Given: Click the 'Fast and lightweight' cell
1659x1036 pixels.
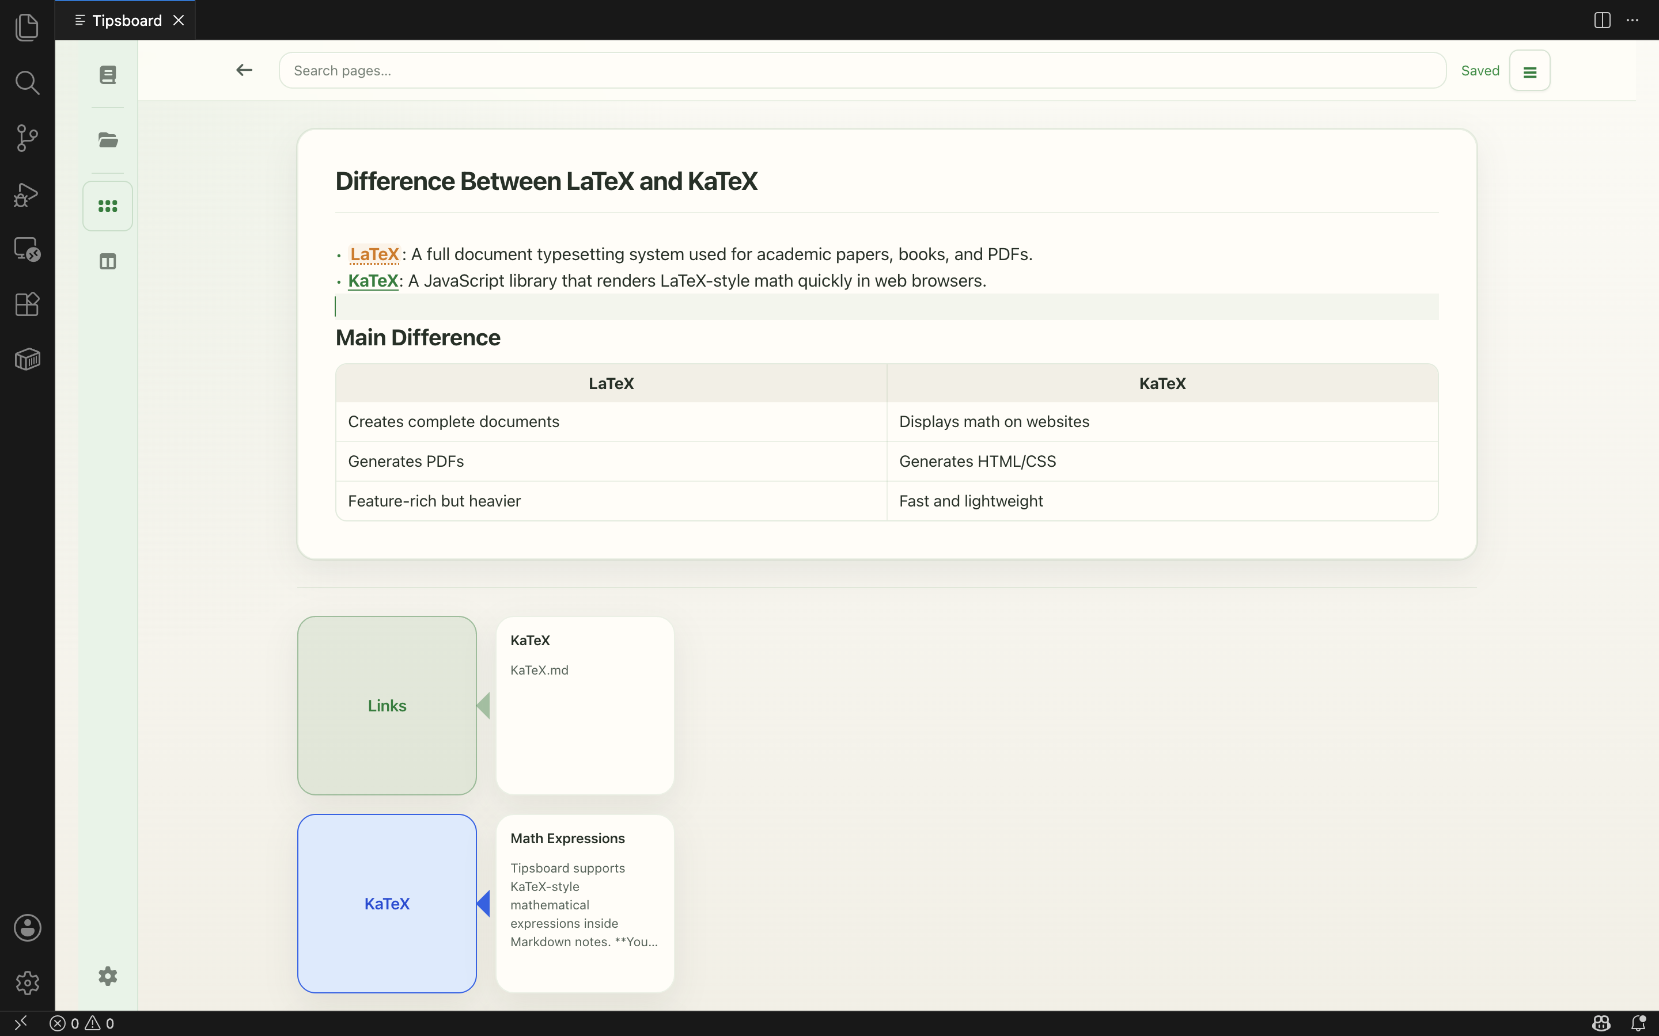Looking at the screenshot, I should click(x=1162, y=501).
